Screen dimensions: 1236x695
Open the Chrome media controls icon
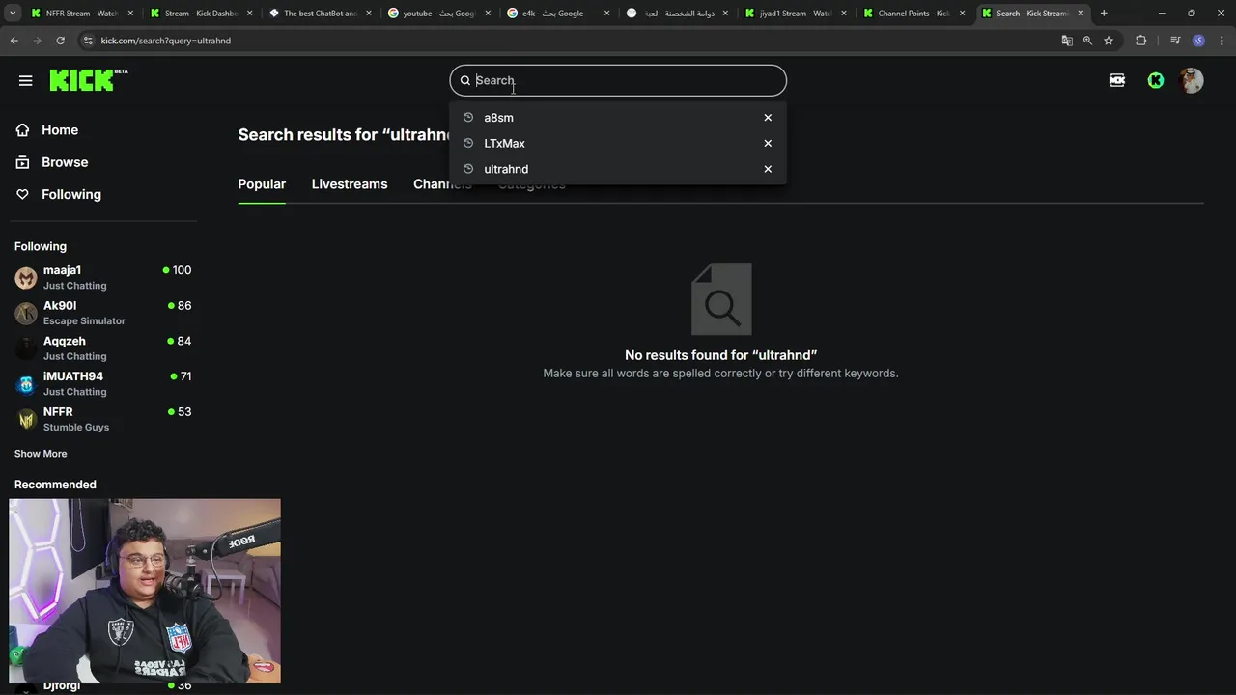point(1175,41)
